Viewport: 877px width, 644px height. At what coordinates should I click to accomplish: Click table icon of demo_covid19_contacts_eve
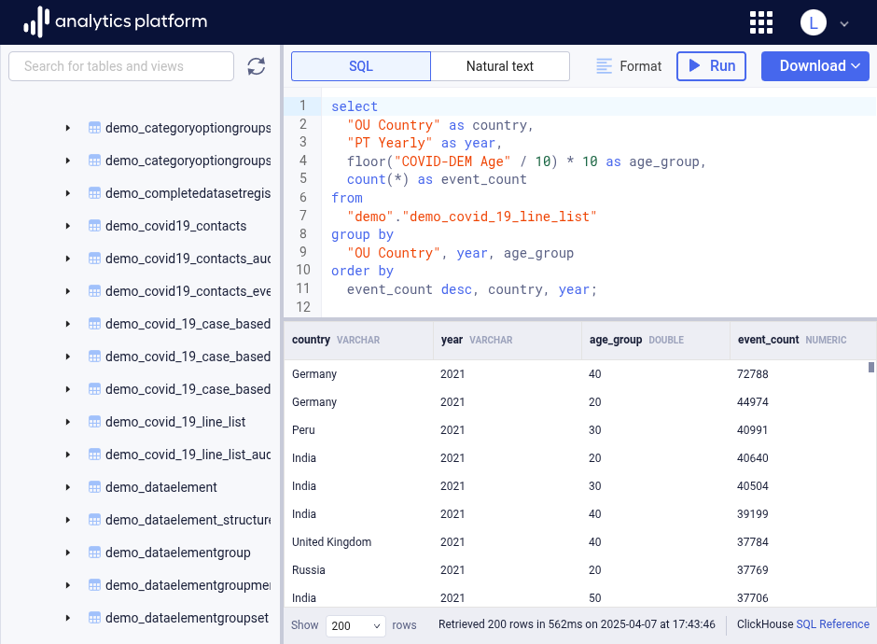pos(94,291)
